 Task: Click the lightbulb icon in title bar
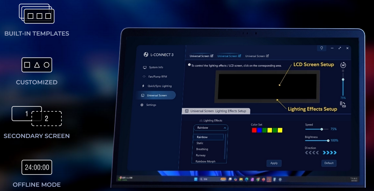pyautogui.click(x=322, y=48)
